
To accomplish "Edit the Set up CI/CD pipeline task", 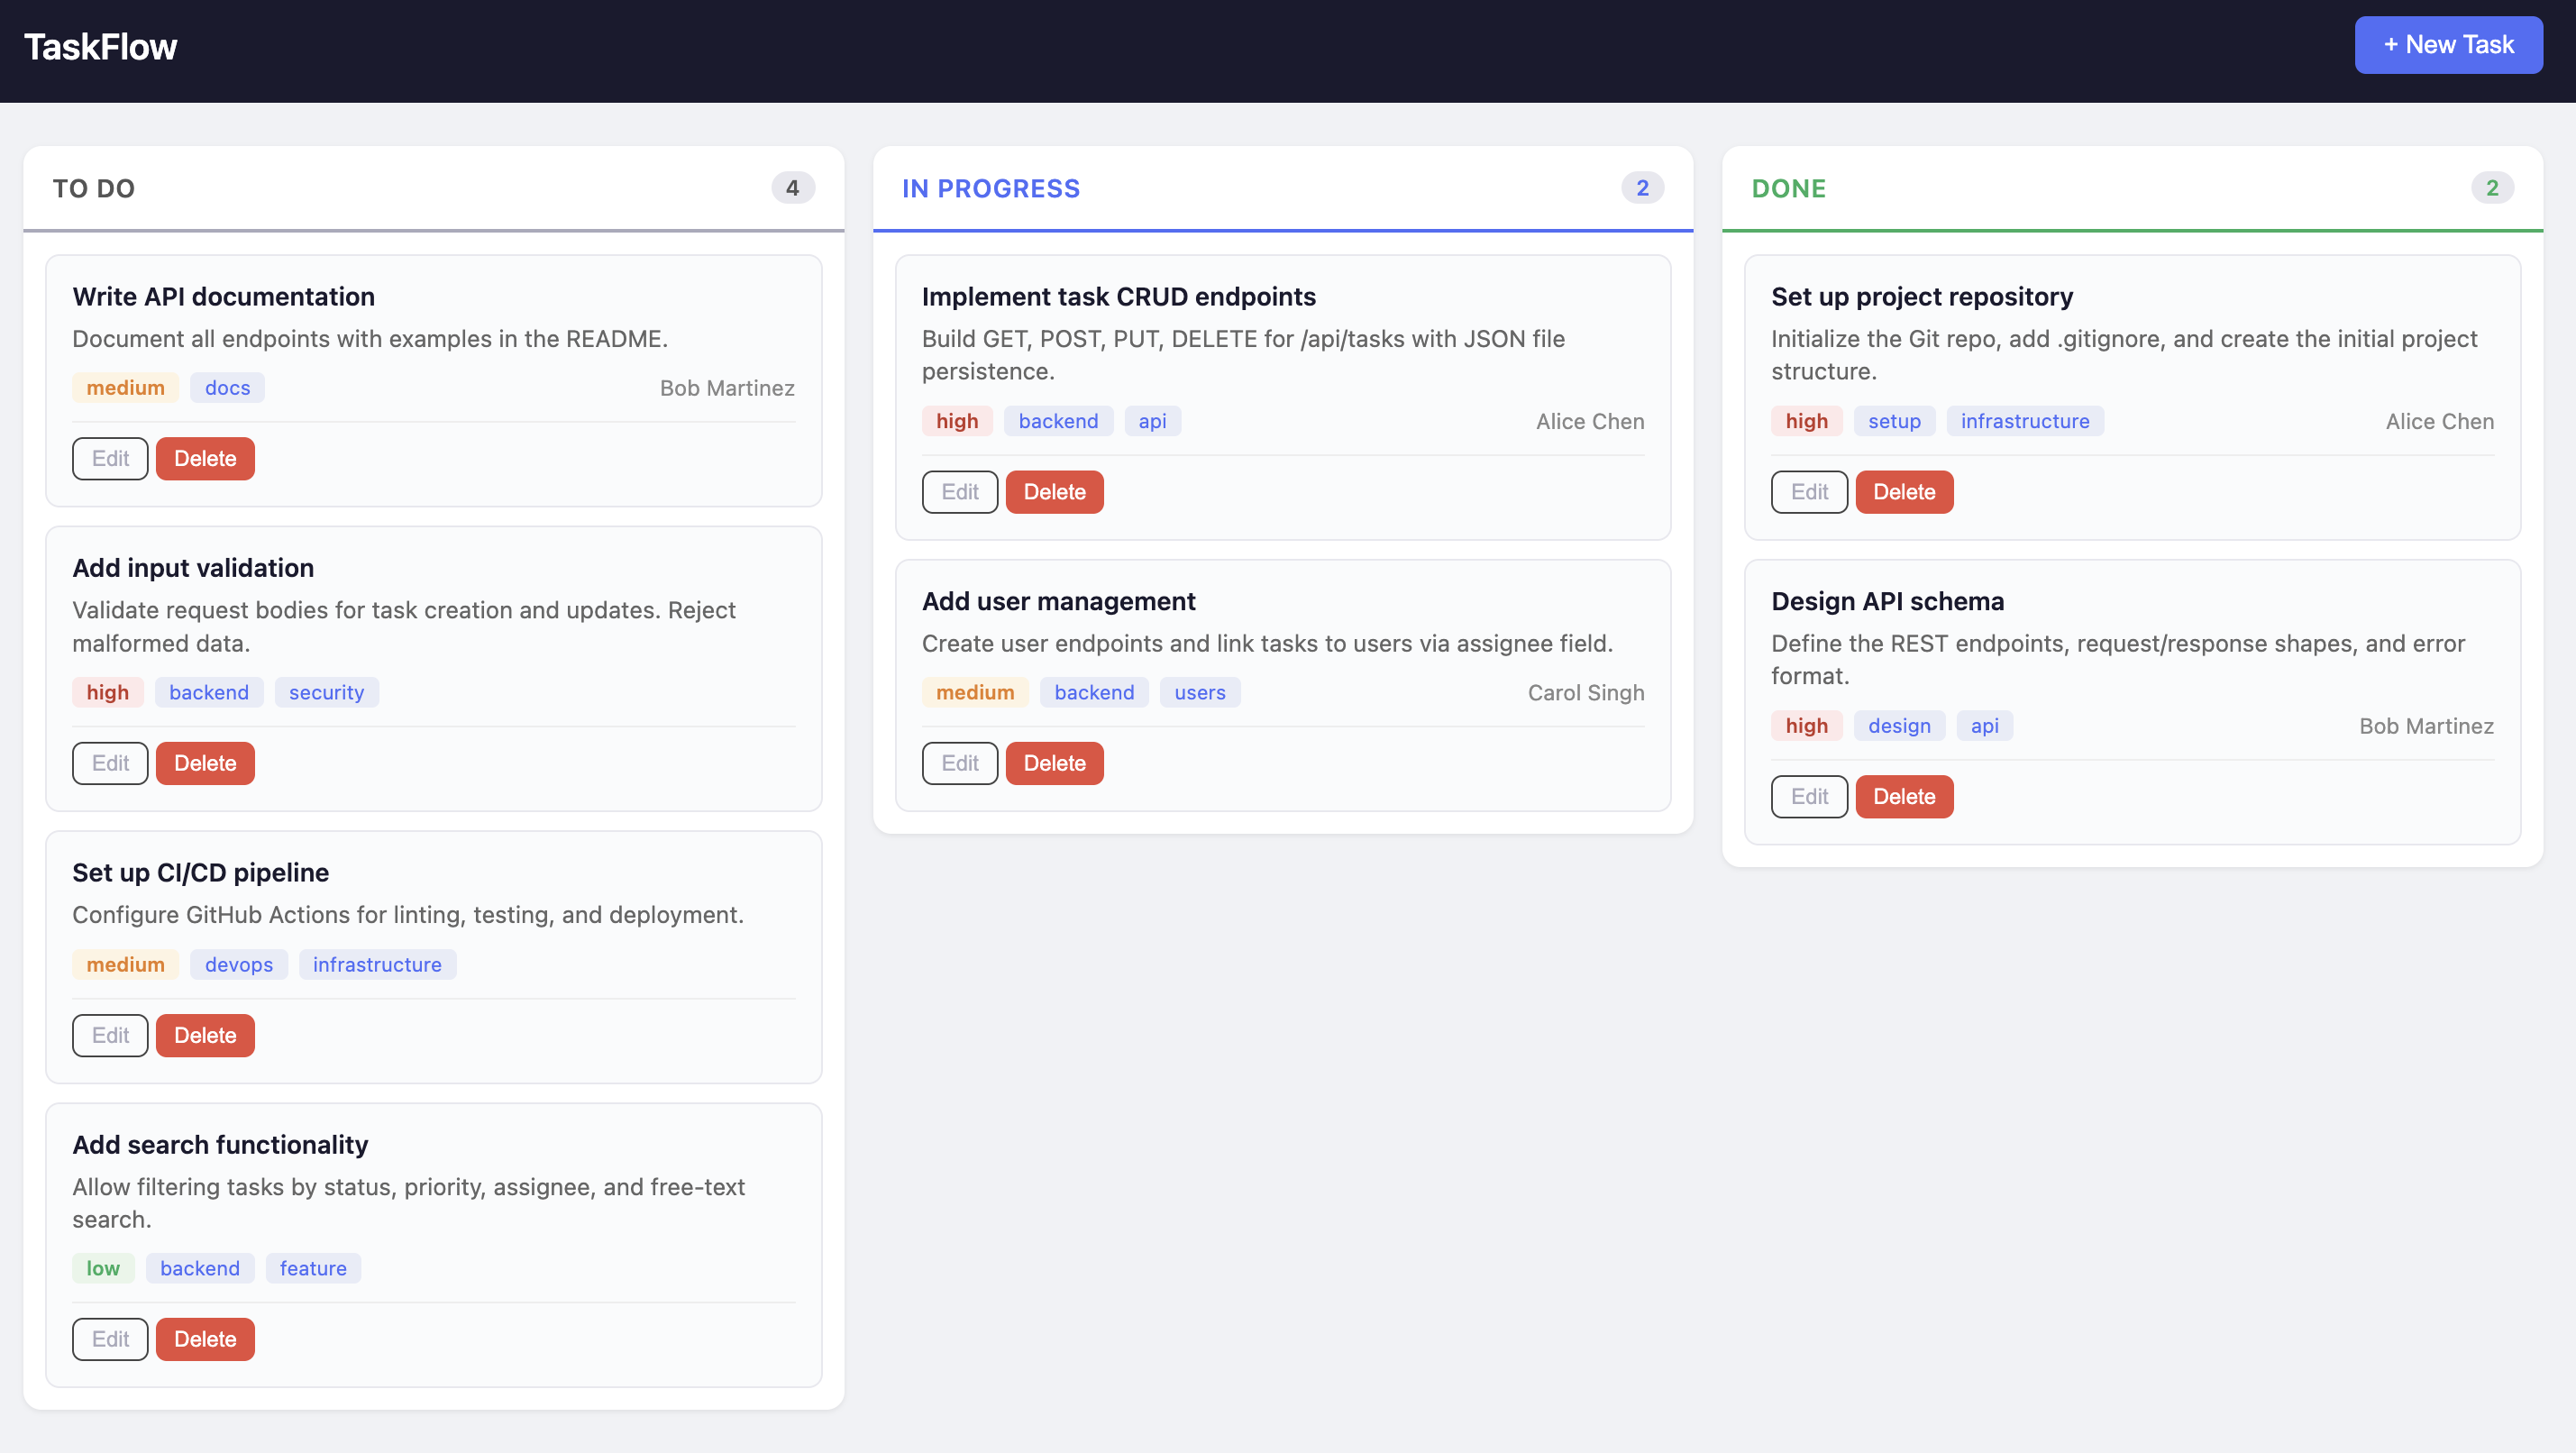I will (x=110, y=1036).
